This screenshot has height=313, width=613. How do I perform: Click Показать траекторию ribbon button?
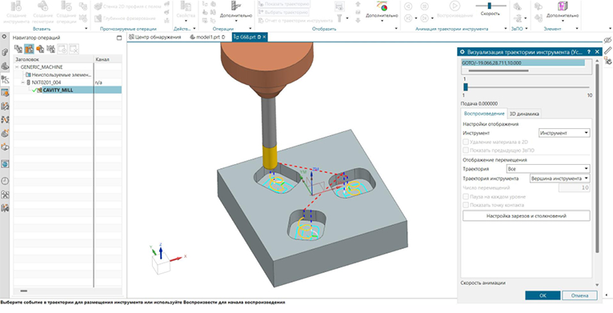[x=284, y=4]
